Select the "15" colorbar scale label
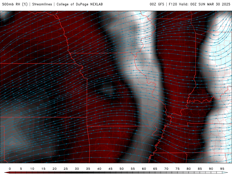The height and width of the screenshot is (174, 232). tap(43, 169)
